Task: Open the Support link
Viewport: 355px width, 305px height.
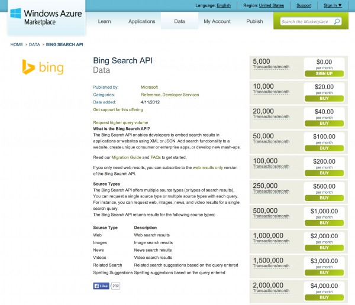Action: pos(304,5)
